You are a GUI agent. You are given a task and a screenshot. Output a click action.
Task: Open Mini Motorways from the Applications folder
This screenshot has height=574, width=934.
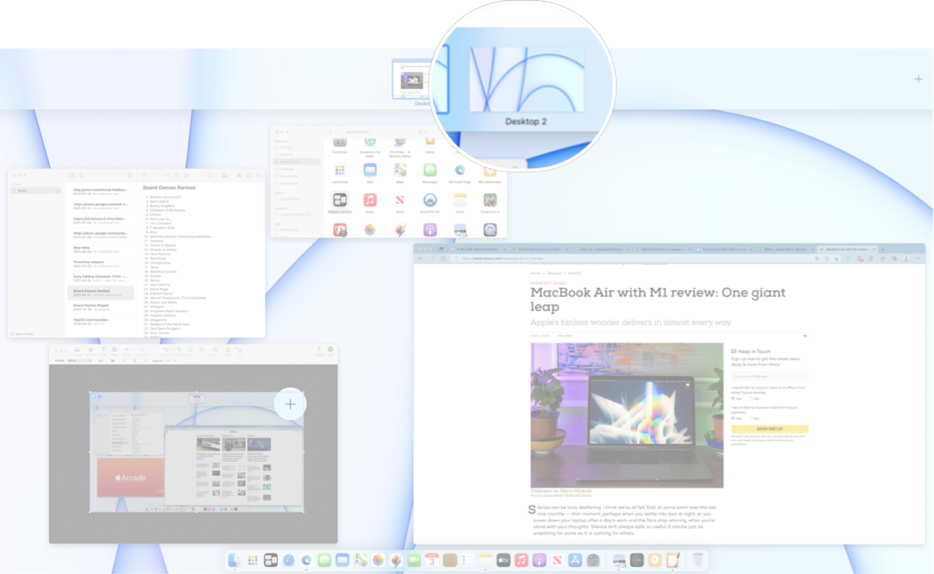click(x=490, y=171)
